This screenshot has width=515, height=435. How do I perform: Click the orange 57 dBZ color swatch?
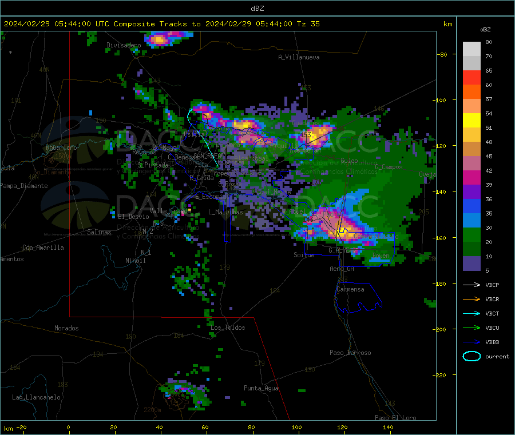pyautogui.click(x=472, y=92)
